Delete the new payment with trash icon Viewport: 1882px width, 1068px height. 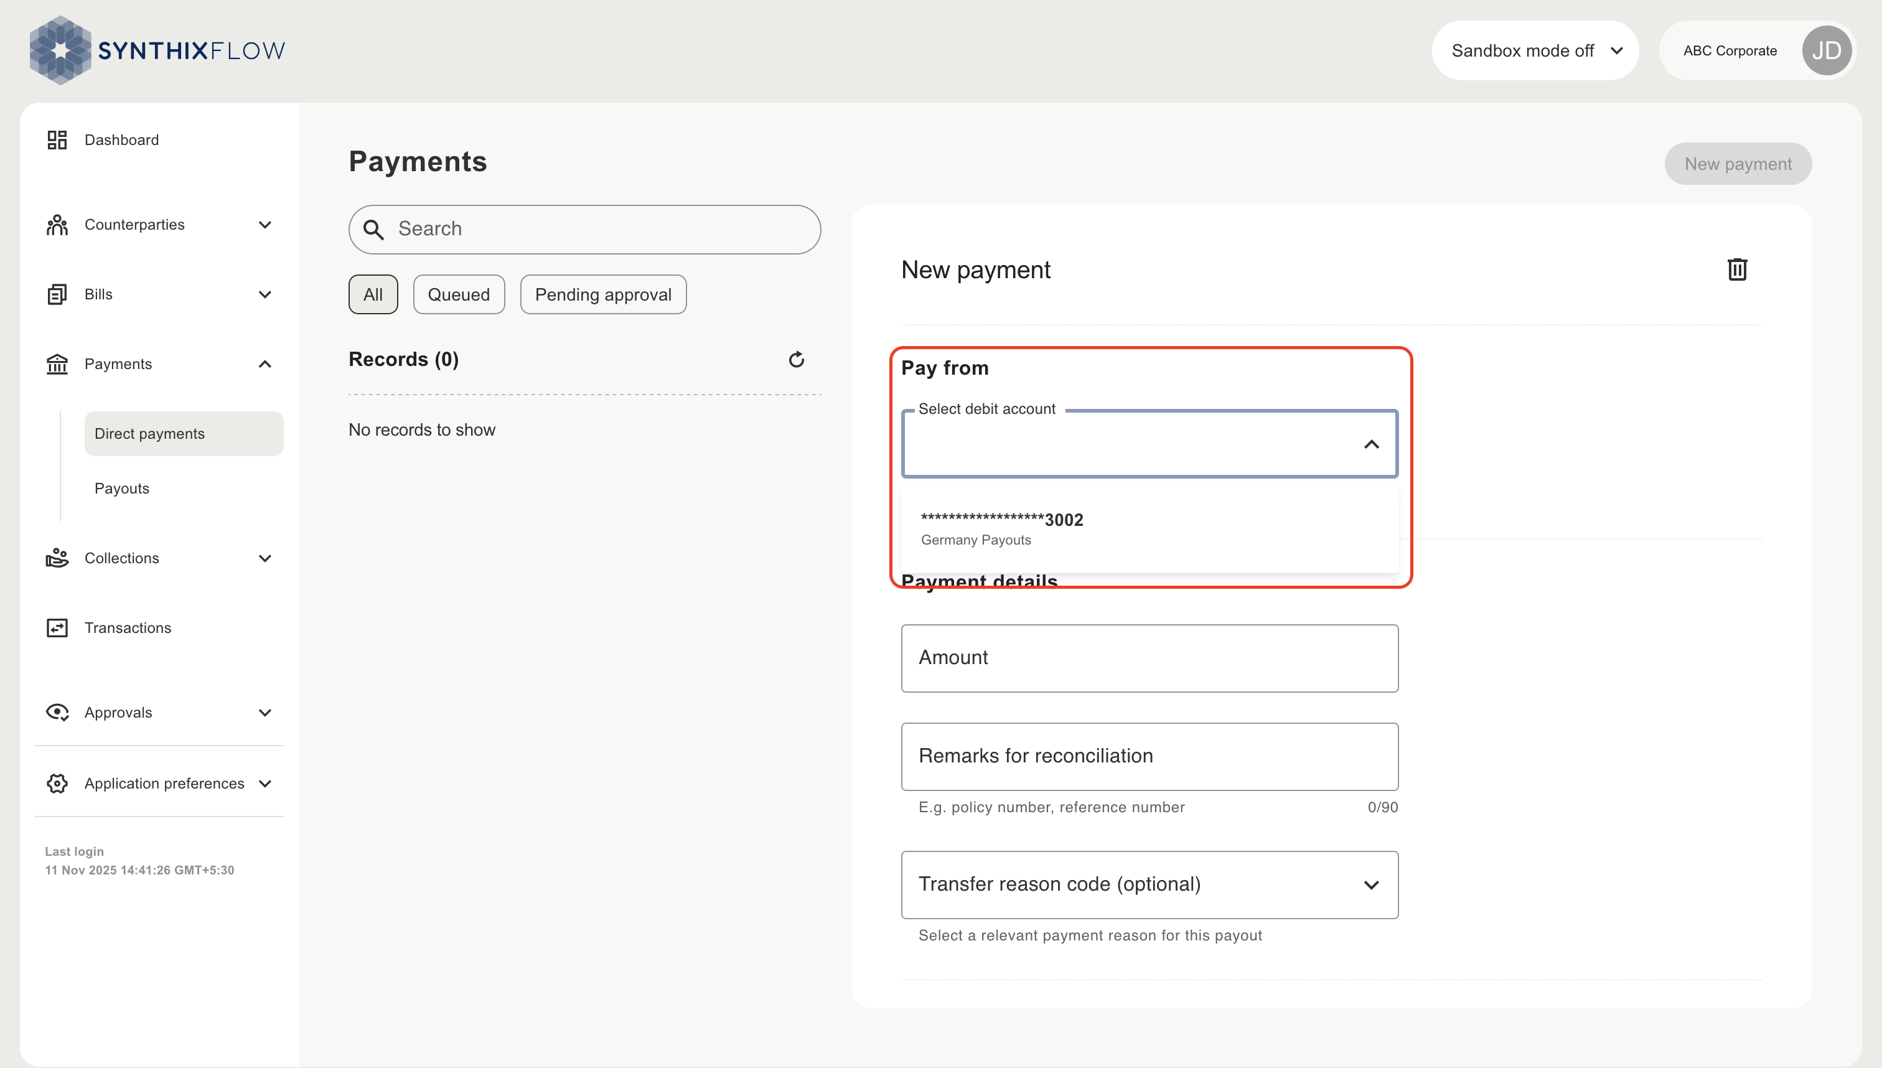point(1737,270)
